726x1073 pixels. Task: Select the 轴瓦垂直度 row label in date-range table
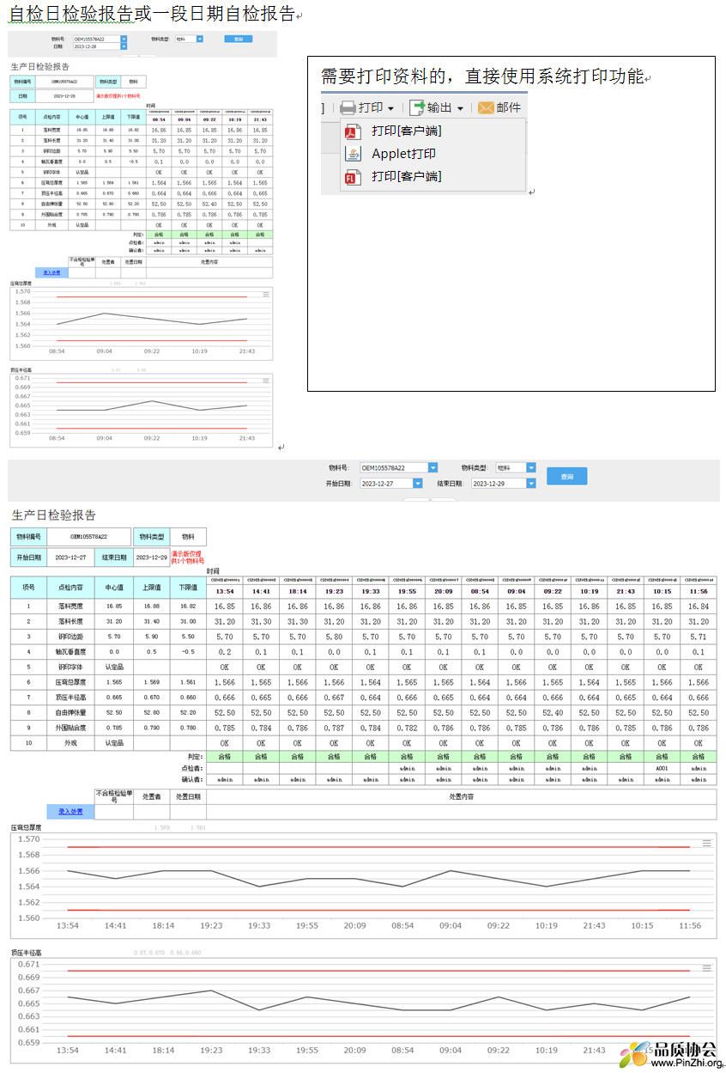tap(70, 652)
